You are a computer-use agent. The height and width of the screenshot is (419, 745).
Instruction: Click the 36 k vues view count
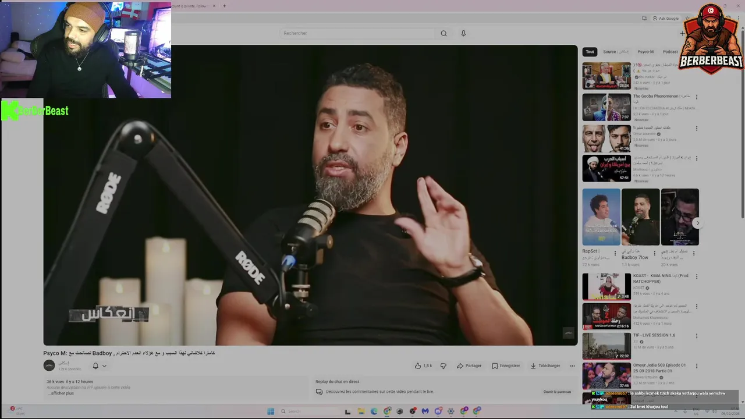click(55, 382)
